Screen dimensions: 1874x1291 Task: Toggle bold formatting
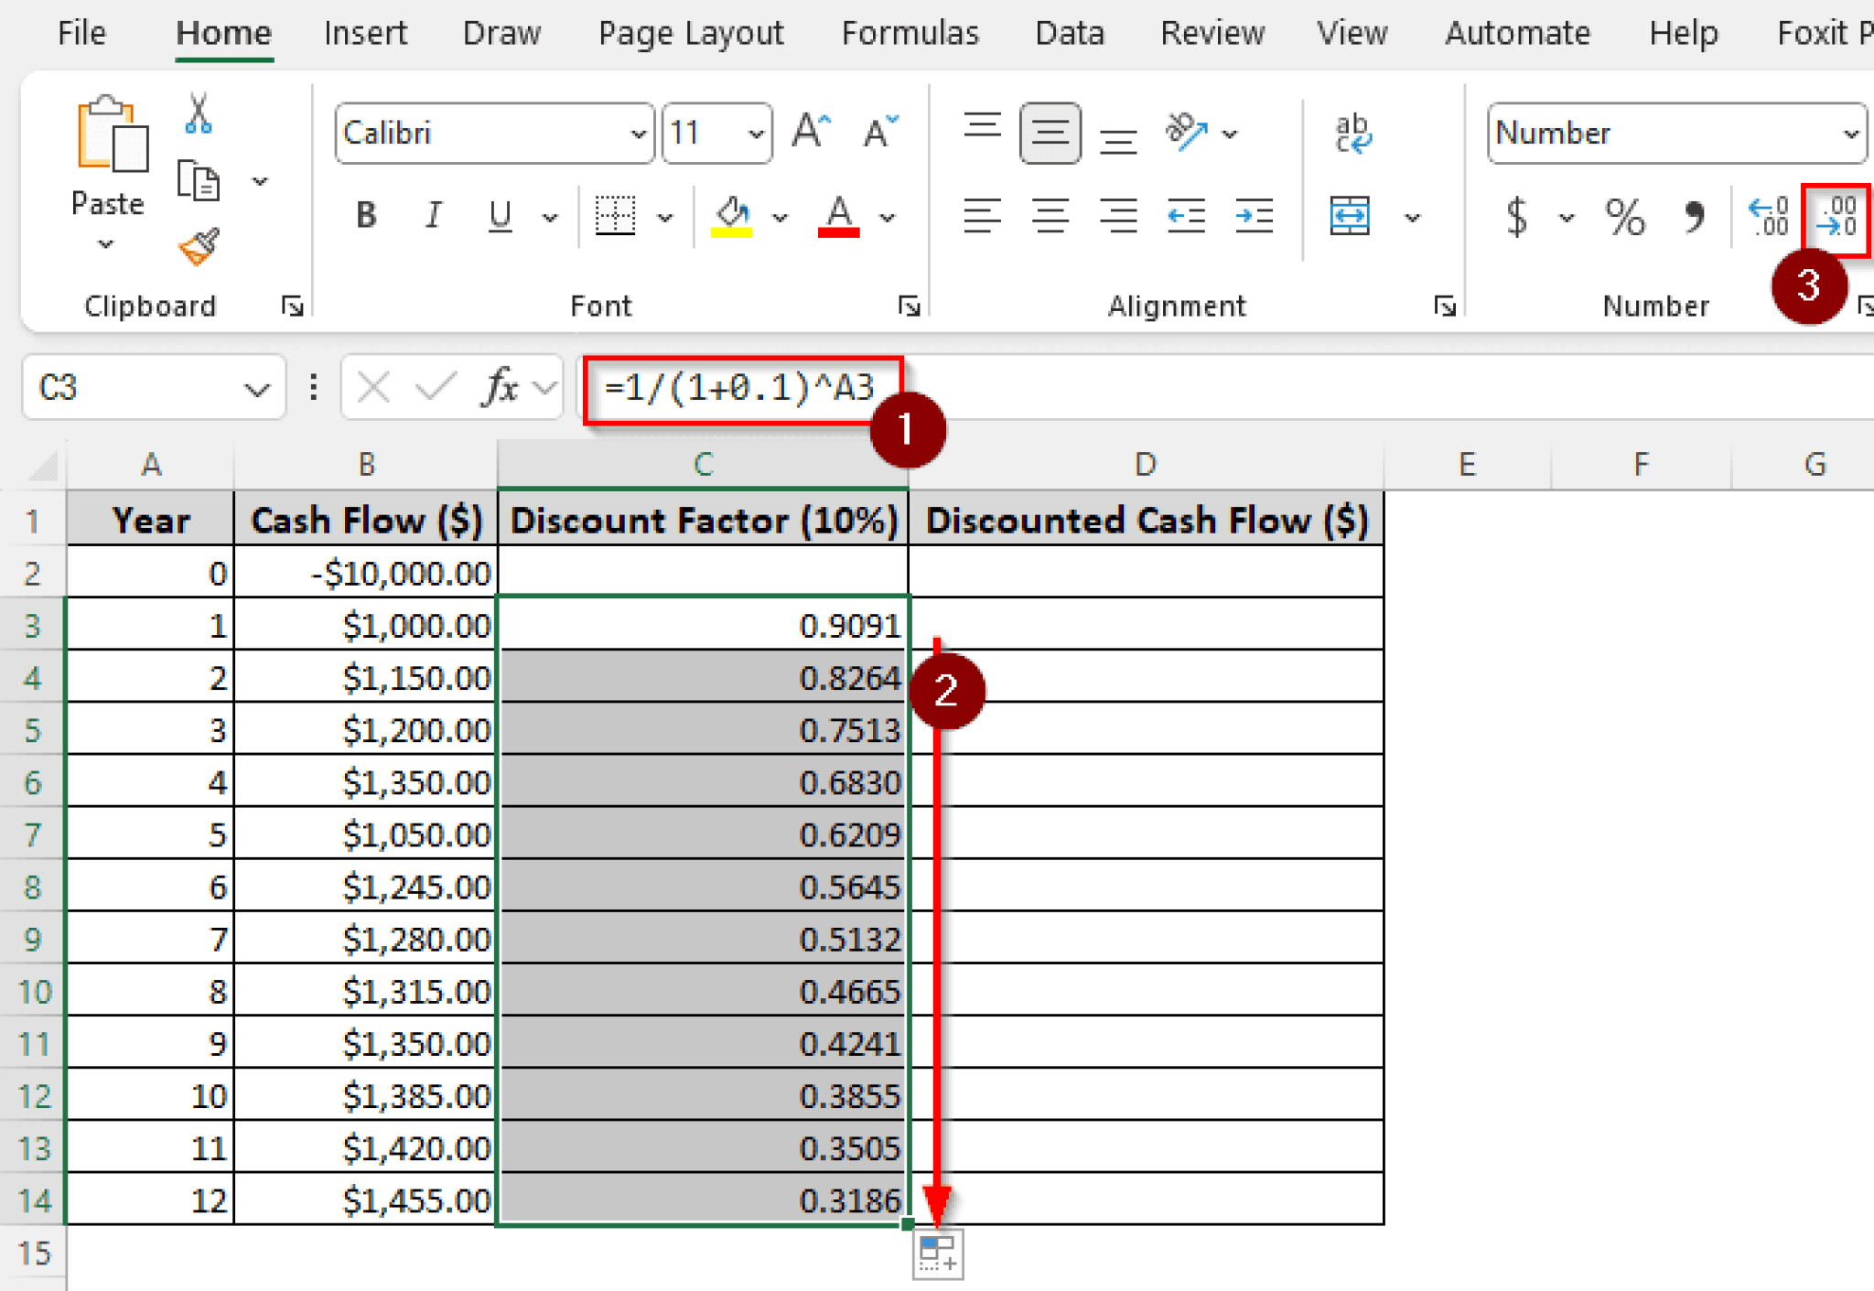(365, 216)
